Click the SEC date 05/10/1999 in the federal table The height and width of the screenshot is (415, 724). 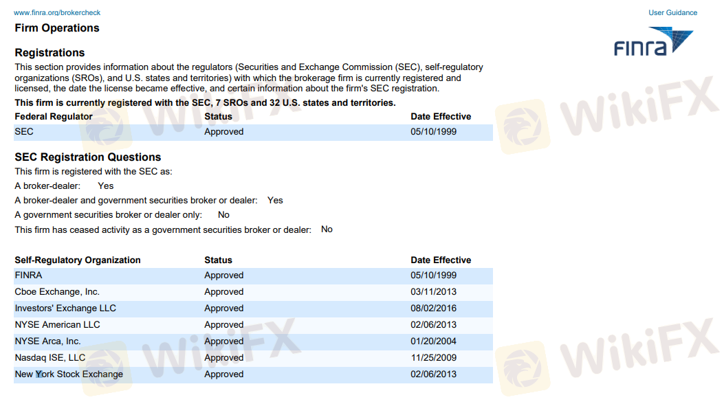[x=433, y=131]
